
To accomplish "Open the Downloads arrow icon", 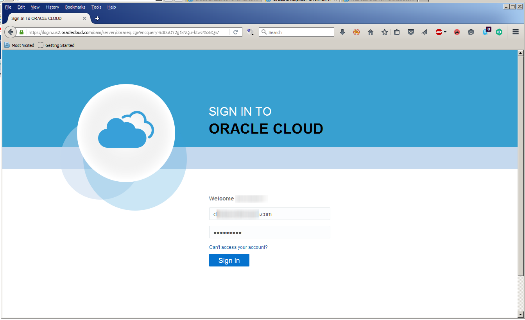I will tap(342, 32).
